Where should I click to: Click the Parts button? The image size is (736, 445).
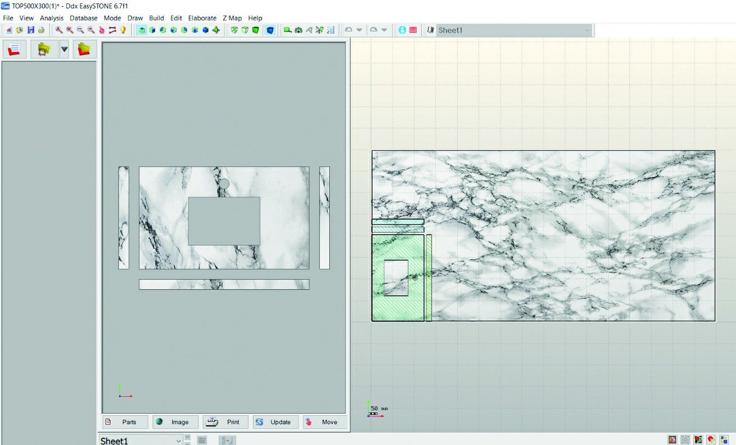(126, 422)
